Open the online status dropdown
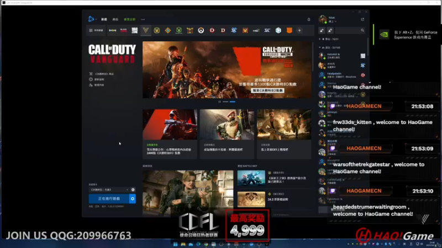442x248 pixels. pos(333,21)
